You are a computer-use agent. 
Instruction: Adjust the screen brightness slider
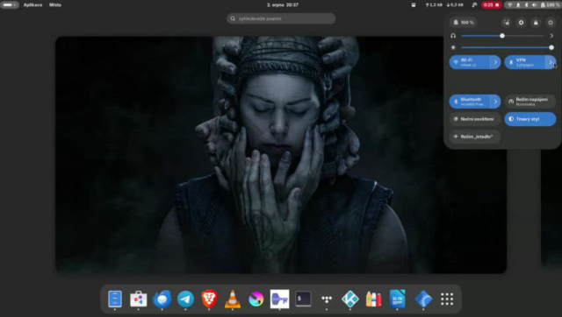(507, 47)
